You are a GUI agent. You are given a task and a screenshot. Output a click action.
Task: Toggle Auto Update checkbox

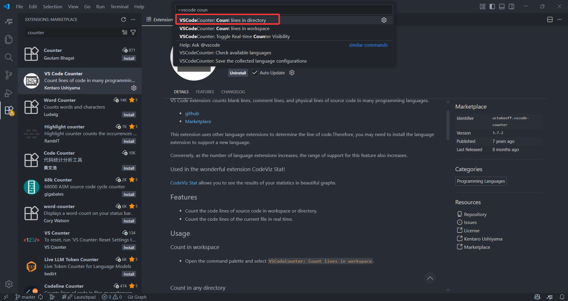point(254,73)
